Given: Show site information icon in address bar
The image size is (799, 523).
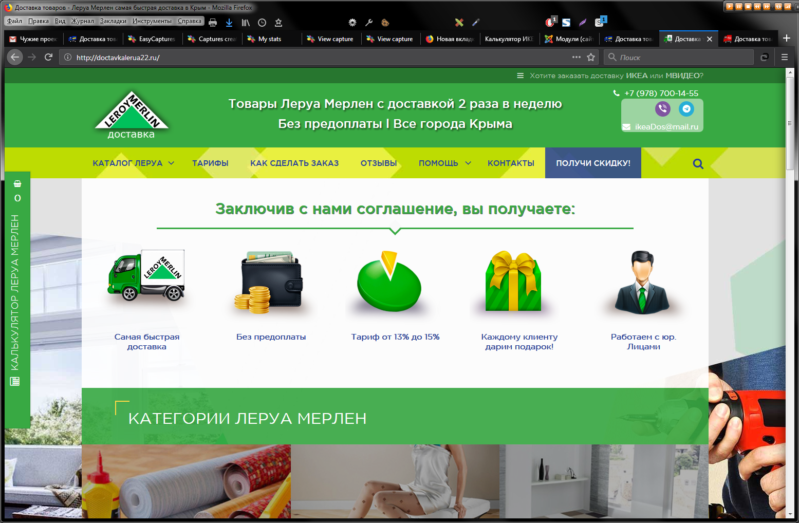Looking at the screenshot, I should [67, 58].
